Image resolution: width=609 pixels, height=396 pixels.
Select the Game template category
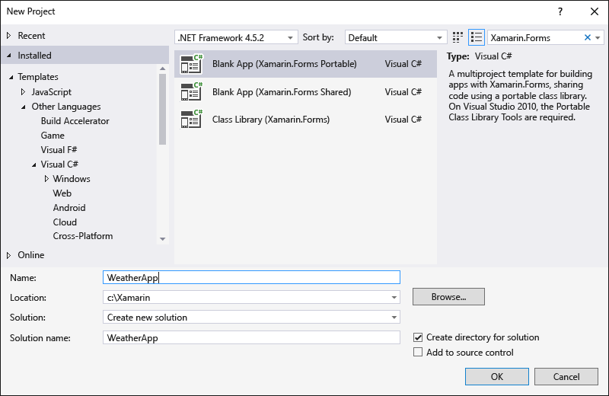[x=53, y=136]
